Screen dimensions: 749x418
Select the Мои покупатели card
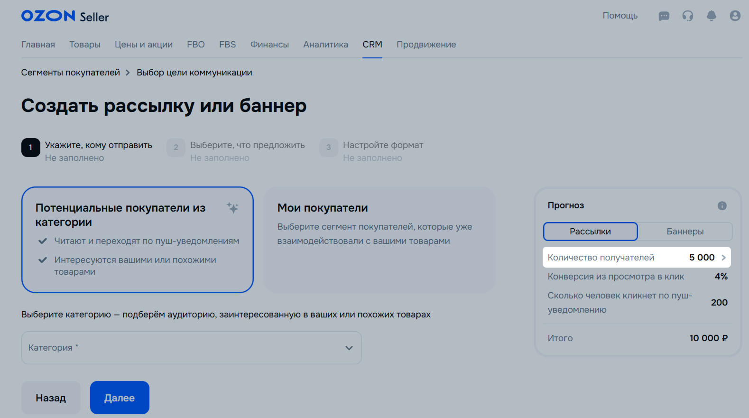[379, 240]
